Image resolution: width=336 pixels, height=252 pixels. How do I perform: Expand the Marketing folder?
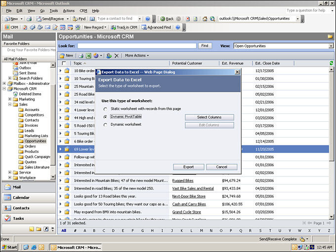pyautogui.click(x=10, y=99)
